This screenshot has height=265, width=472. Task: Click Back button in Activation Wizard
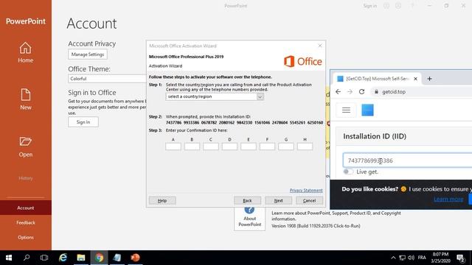(x=248, y=201)
